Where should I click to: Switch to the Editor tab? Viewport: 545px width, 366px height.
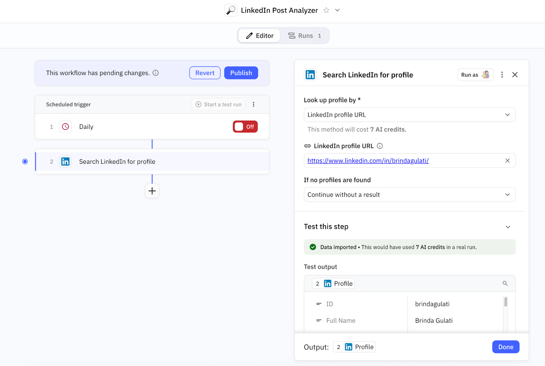click(x=260, y=36)
